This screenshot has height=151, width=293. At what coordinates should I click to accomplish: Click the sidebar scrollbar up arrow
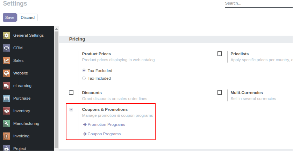point(57,29)
